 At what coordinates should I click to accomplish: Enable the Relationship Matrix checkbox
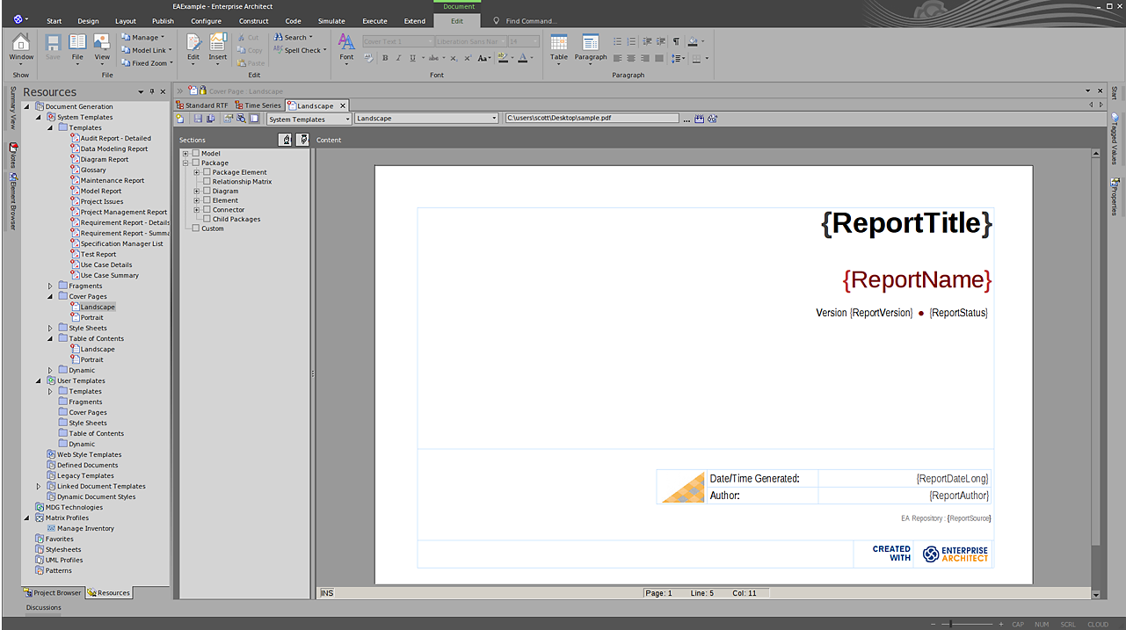[x=207, y=182]
